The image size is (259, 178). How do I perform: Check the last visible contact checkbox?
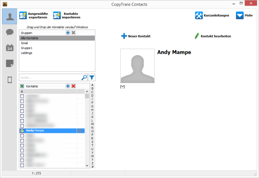(x=22, y=165)
